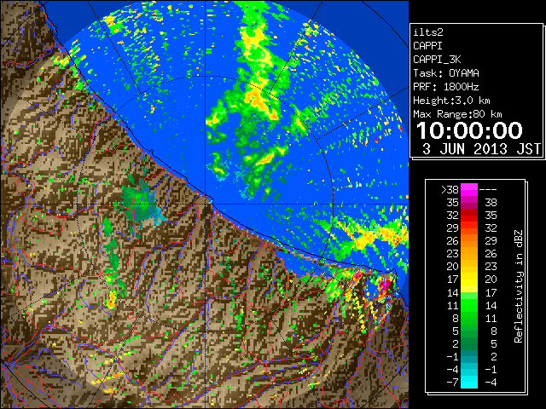Click the 'ilts2' label in info panel

pyautogui.click(x=428, y=32)
